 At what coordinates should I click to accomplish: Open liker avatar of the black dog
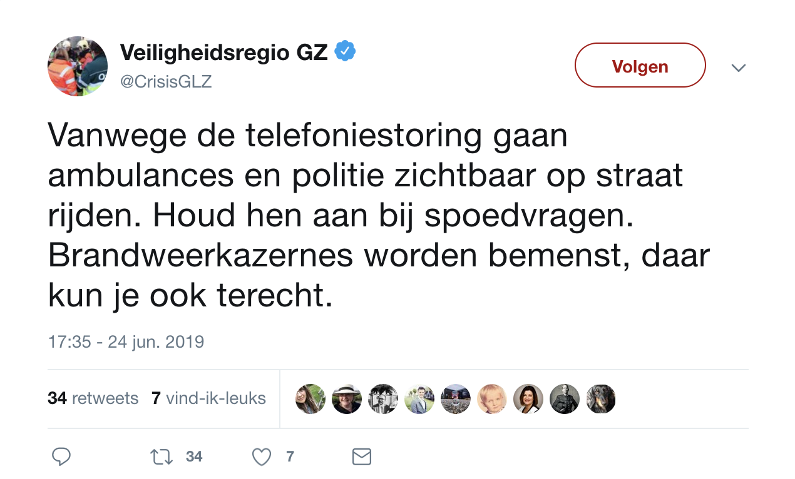click(601, 399)
